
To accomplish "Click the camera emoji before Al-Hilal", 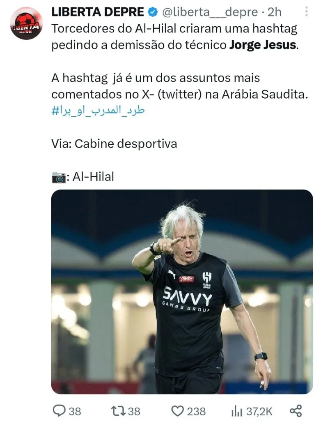I will [x=58, y=177].
